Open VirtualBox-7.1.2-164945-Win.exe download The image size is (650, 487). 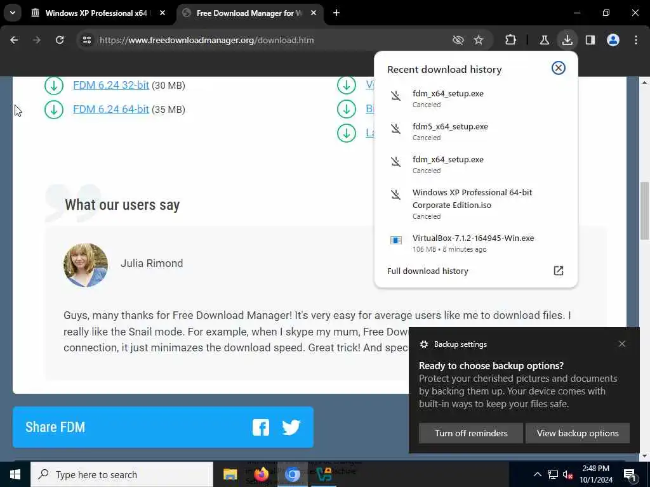[475, 243]
